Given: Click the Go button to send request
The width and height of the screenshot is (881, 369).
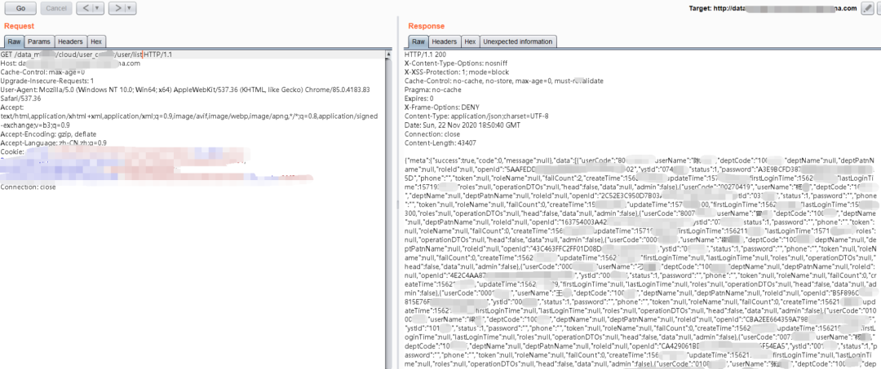Looking at the screenshot, I should click(x=20, y=8).
